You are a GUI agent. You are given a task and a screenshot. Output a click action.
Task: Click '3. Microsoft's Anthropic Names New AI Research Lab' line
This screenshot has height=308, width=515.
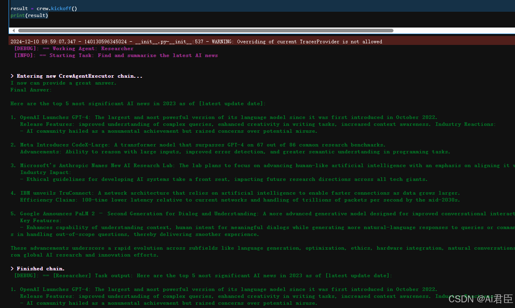[263, 166]
